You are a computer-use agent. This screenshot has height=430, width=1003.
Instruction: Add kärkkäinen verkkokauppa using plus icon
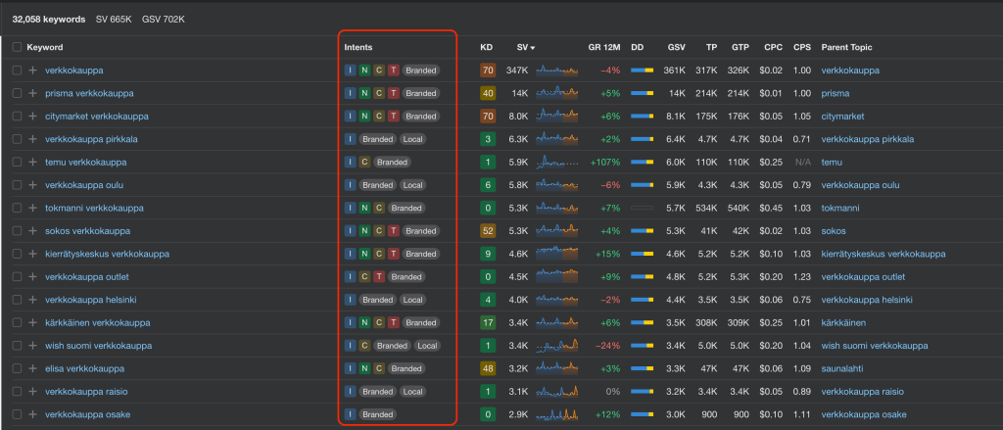coord(32,323)
